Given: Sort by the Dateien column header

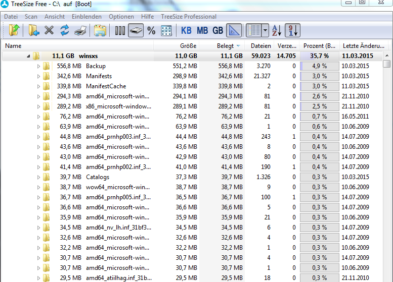Looking at the screenshot, I should [x=259, y=46].
